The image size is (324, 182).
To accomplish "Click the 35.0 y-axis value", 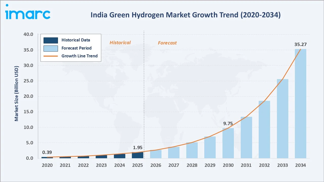I will point(29,50).
